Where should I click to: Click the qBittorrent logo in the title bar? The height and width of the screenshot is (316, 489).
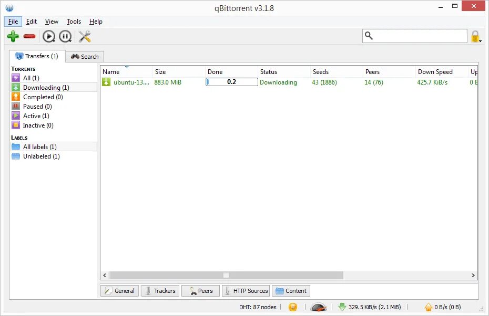pos(9,8)
